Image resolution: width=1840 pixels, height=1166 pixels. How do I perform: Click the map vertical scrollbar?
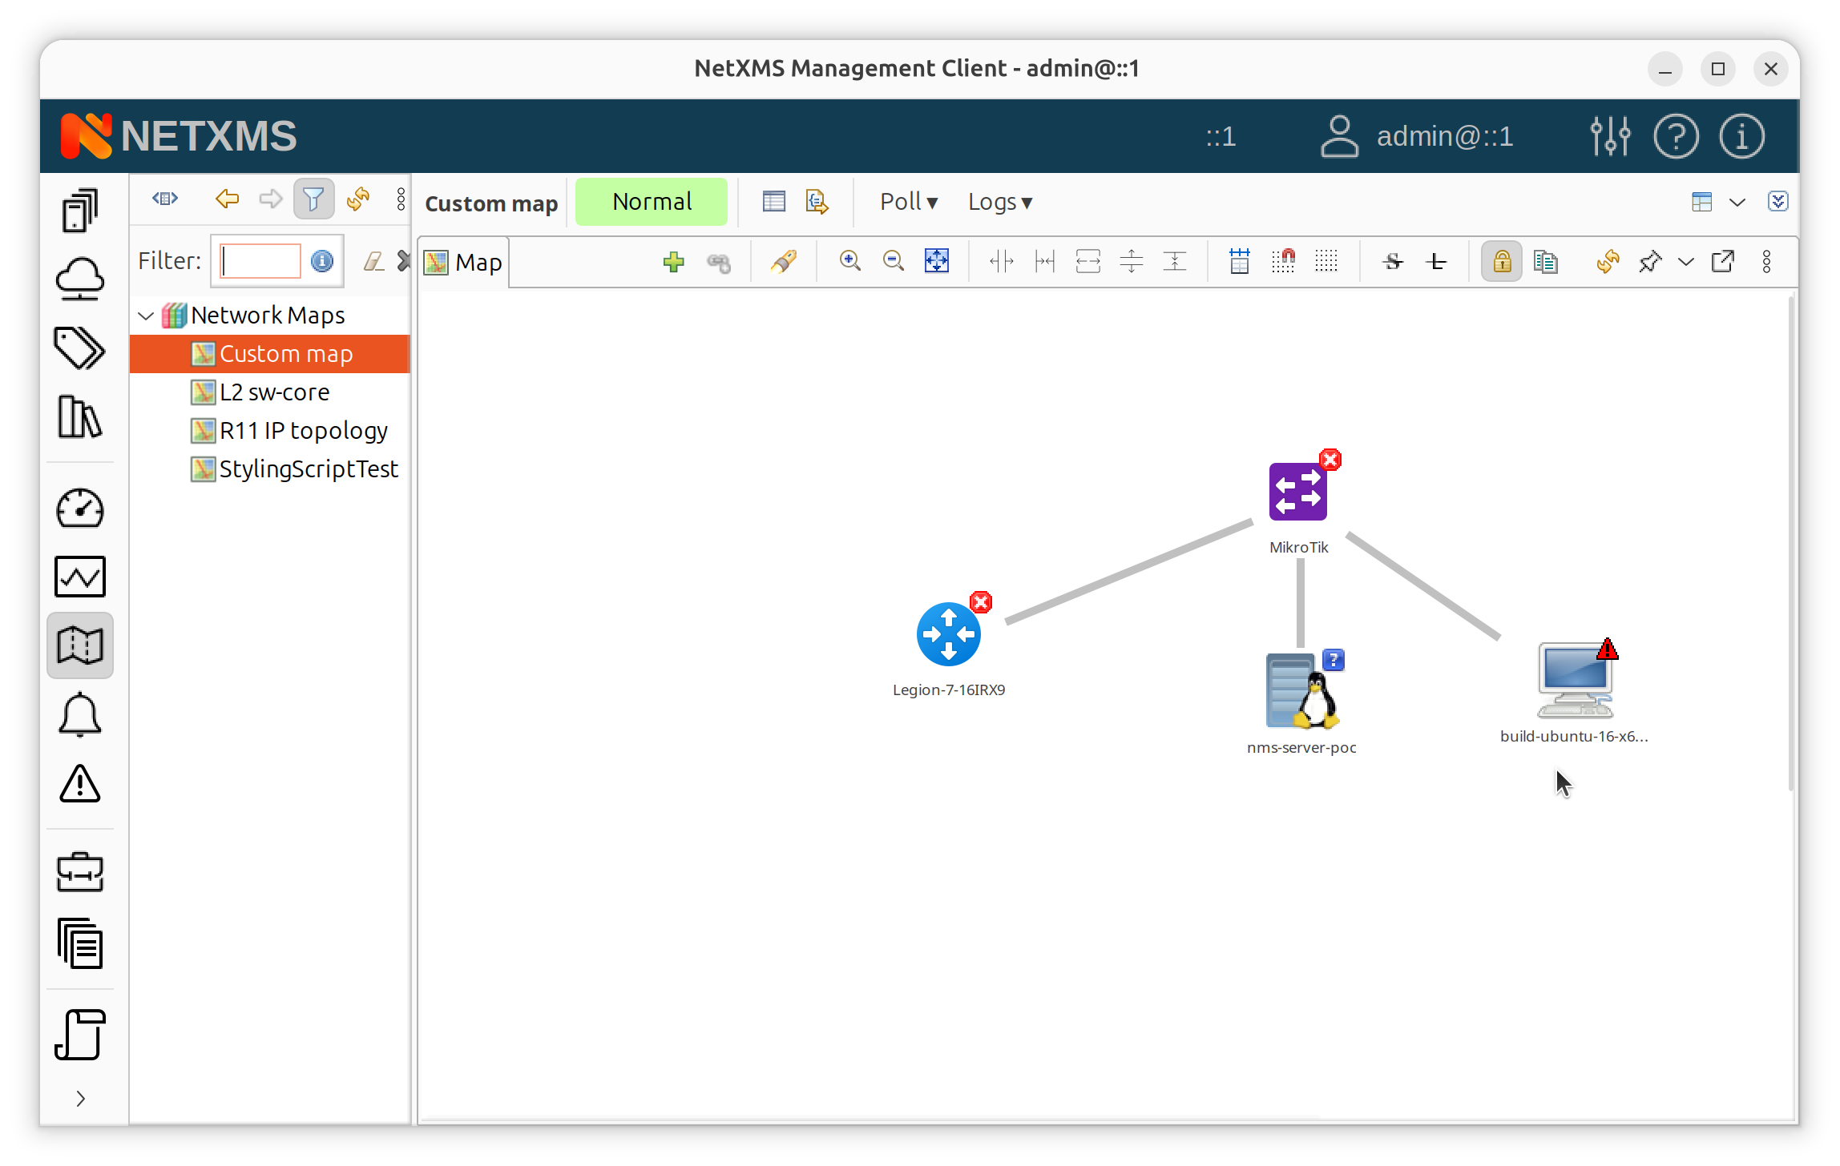click(1790, 545)
